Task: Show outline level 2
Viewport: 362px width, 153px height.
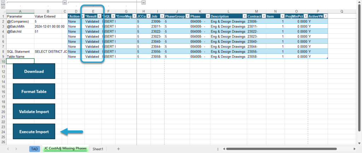Action: point(3,7)
